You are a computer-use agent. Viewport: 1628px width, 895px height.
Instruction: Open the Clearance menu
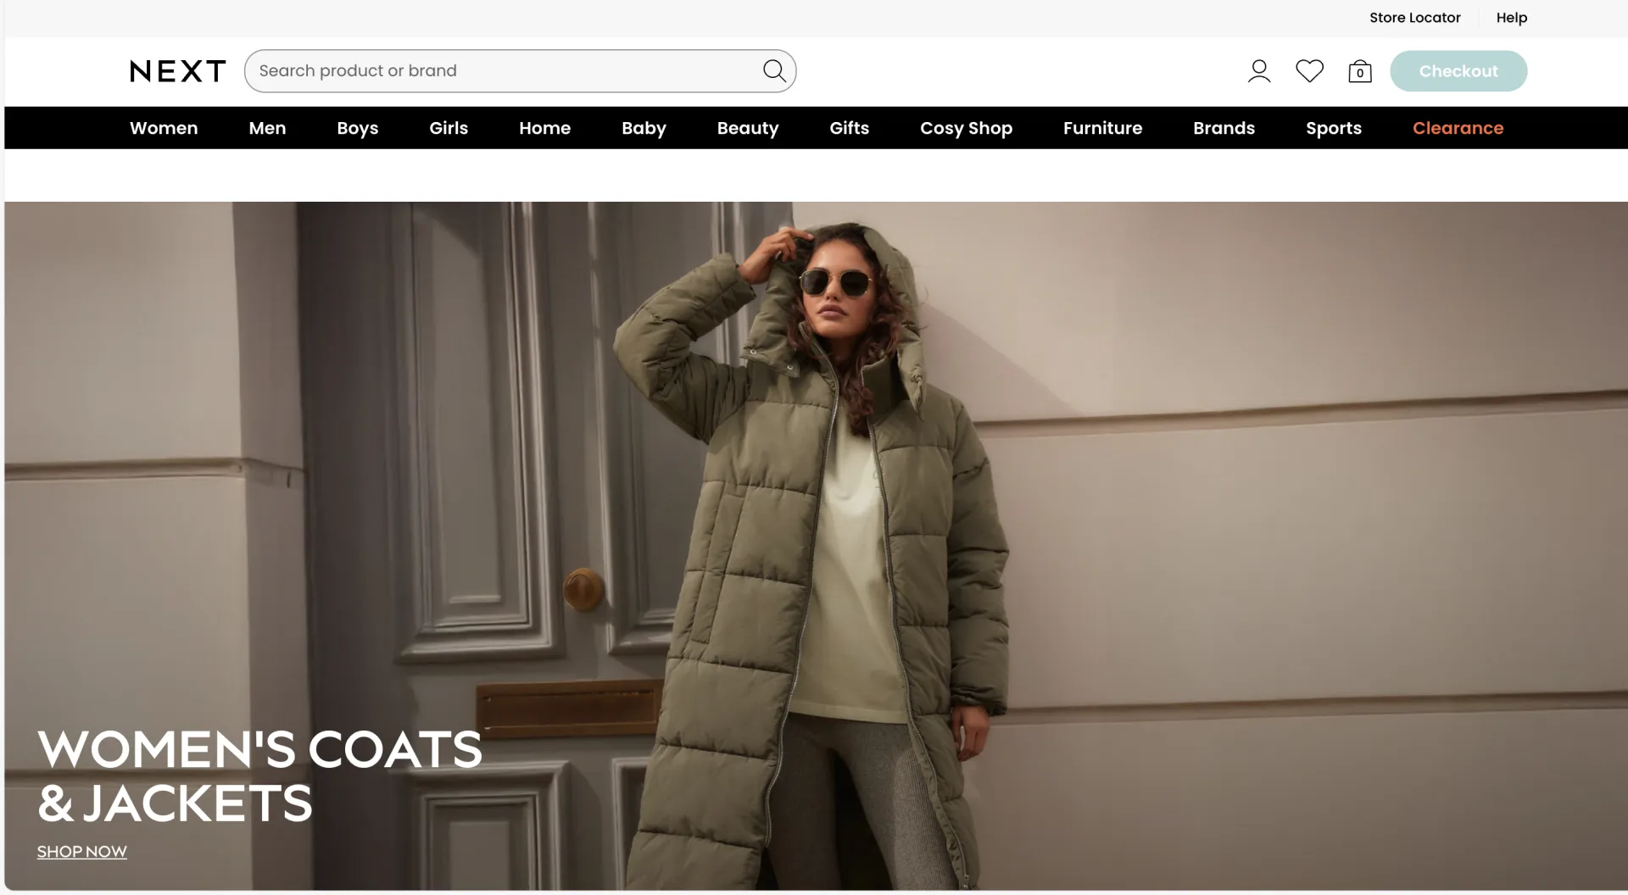[1458, 128]
